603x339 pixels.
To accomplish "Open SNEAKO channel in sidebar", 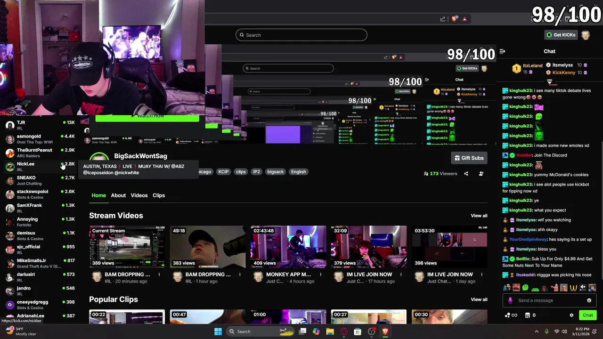I will [x=40, y=180].
